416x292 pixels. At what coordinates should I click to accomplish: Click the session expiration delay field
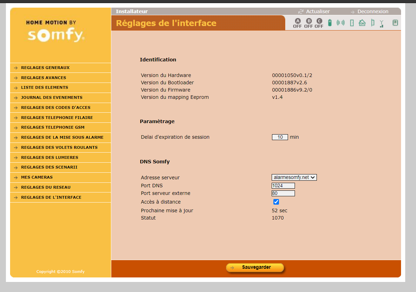280,137
